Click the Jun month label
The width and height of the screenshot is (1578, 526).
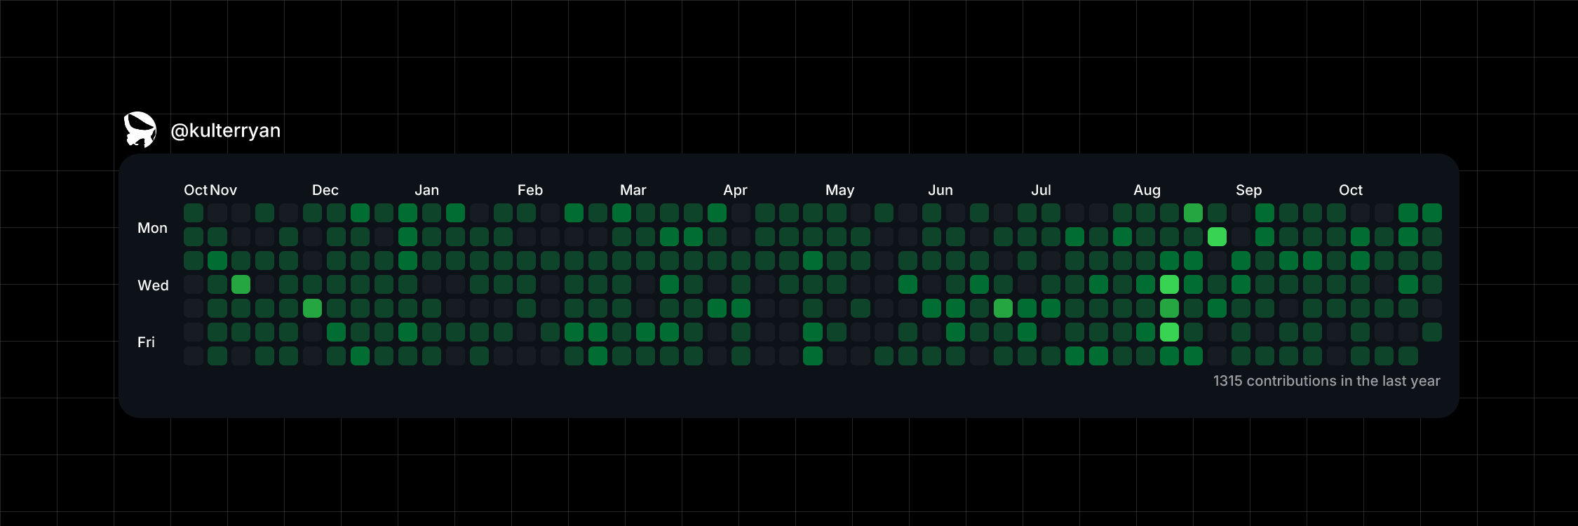(940, 190)
